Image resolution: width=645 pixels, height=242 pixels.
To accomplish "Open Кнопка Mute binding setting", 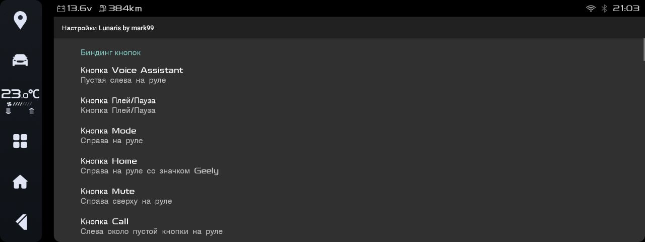I will (x=348, y=196).
